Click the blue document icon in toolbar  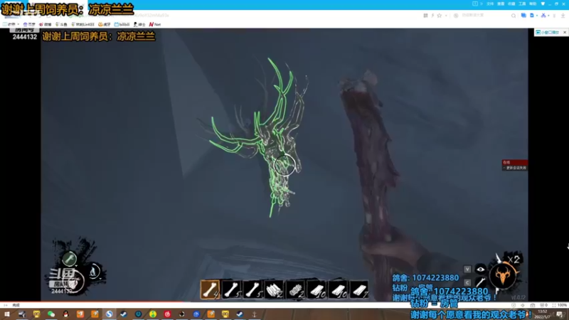[x=531, y=16]
